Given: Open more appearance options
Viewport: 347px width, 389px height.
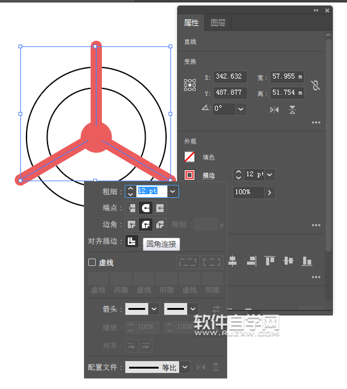Looking at the screenshot, I should coord(316,225).
